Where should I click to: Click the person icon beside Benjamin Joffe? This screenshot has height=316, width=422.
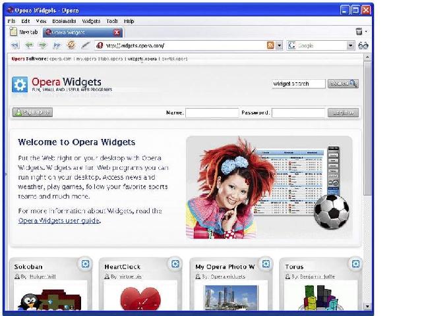tap(288, 276)
